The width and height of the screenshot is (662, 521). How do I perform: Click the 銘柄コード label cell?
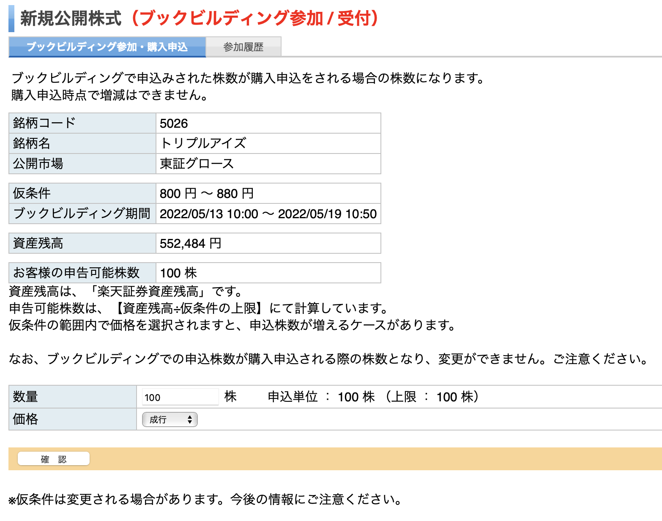click(82, 123)
